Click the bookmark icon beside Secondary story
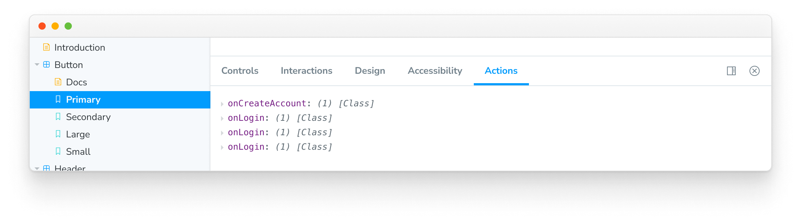 (58, 117)
